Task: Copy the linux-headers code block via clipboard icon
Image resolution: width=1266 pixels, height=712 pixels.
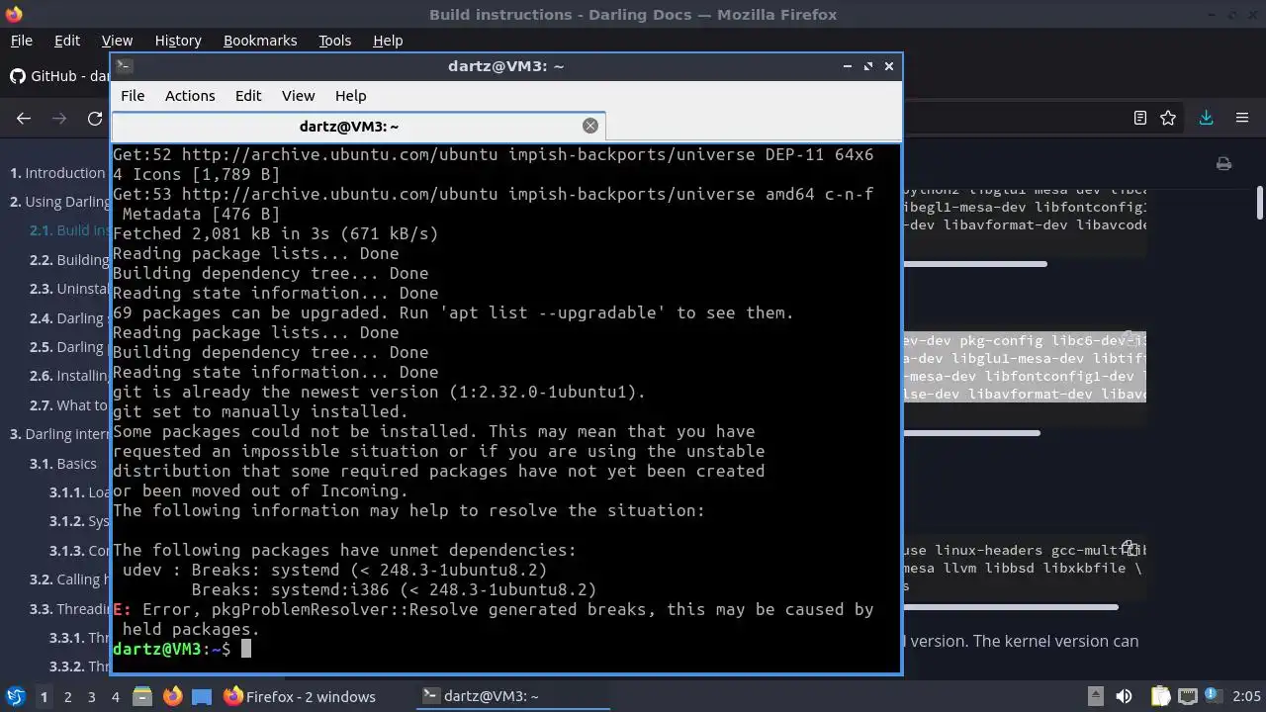Action: [1130, 549]
